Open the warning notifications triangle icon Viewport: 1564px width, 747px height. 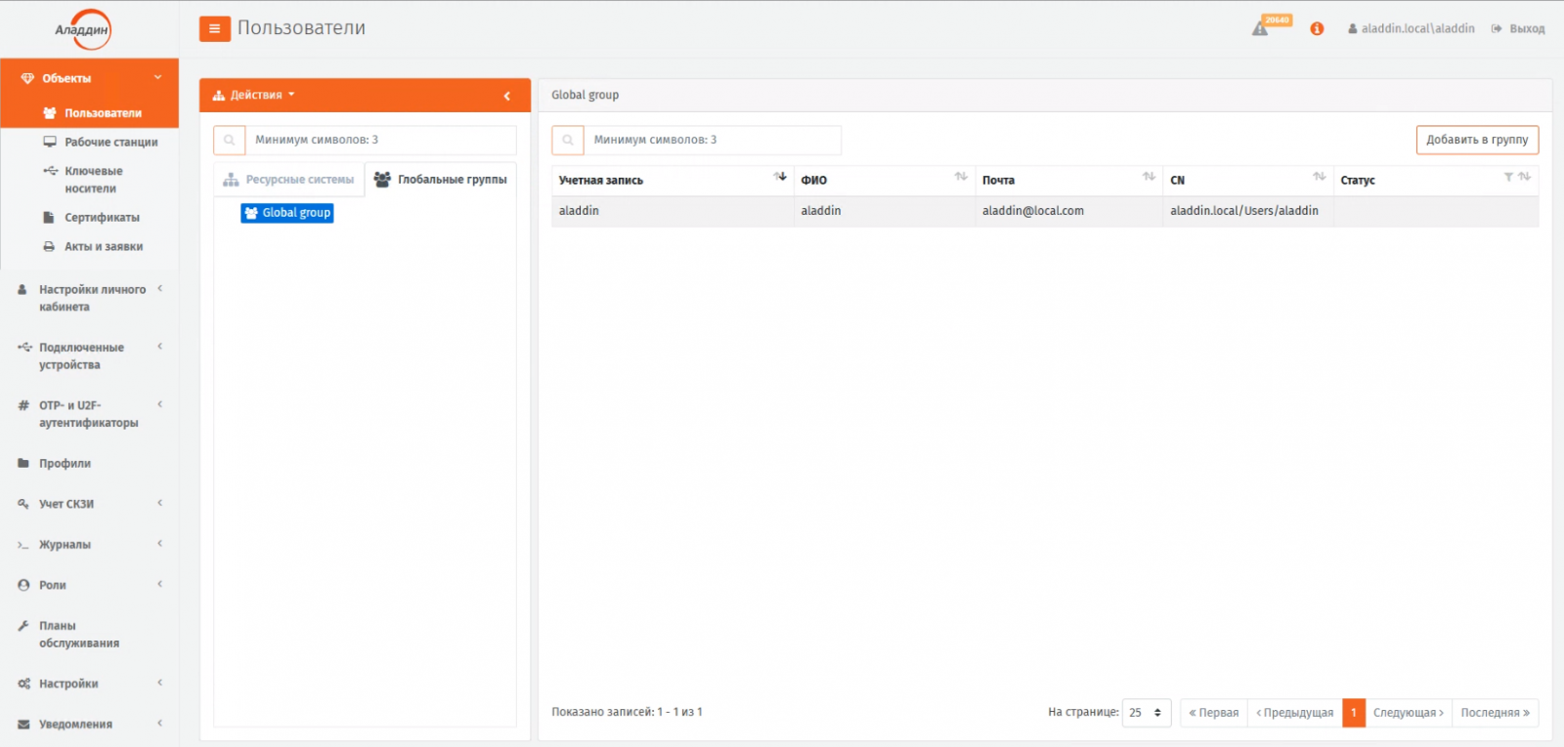1261,28
